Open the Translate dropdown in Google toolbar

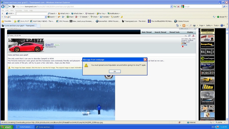pyautogui.click(x=106, y=17)
